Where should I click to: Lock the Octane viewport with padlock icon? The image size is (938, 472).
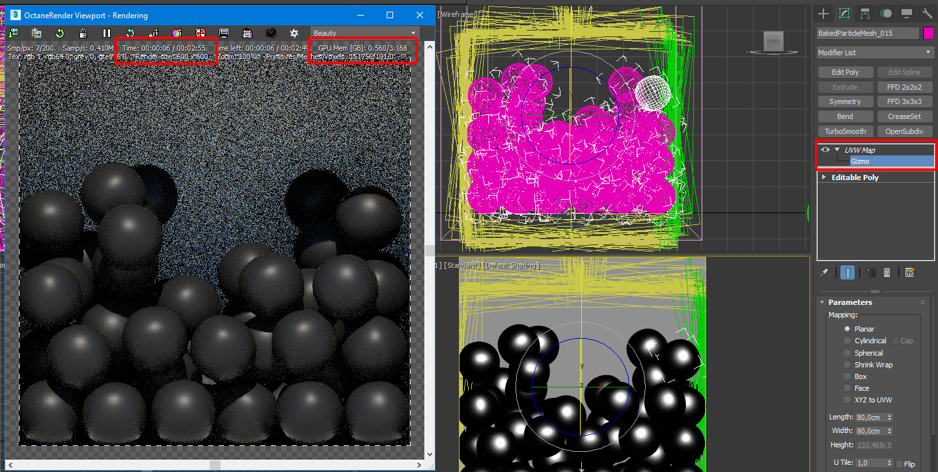83,33
